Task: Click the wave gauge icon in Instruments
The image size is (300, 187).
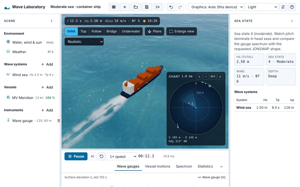Action: coord(8,120)
